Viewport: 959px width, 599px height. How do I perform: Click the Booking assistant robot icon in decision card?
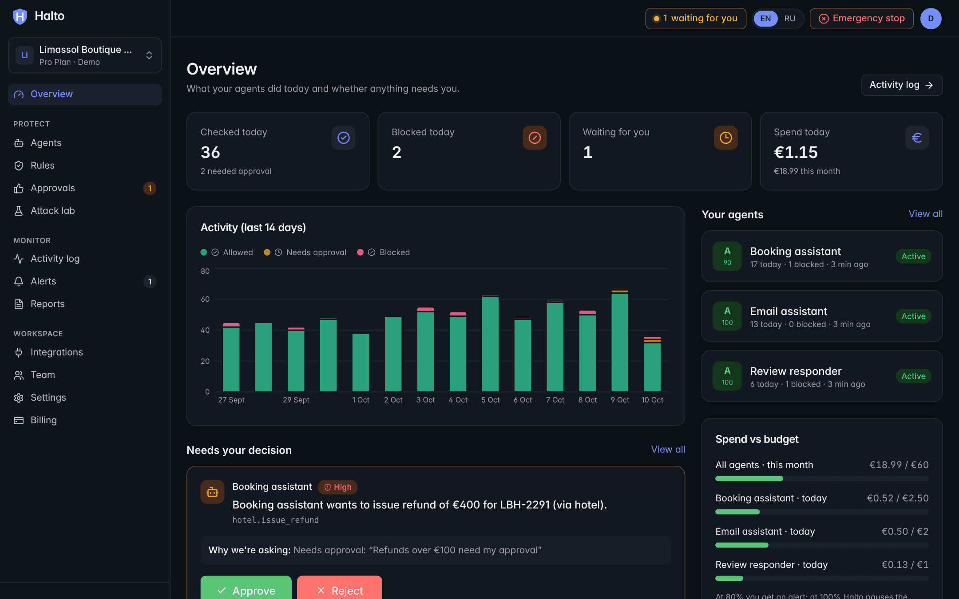point(212,492)
